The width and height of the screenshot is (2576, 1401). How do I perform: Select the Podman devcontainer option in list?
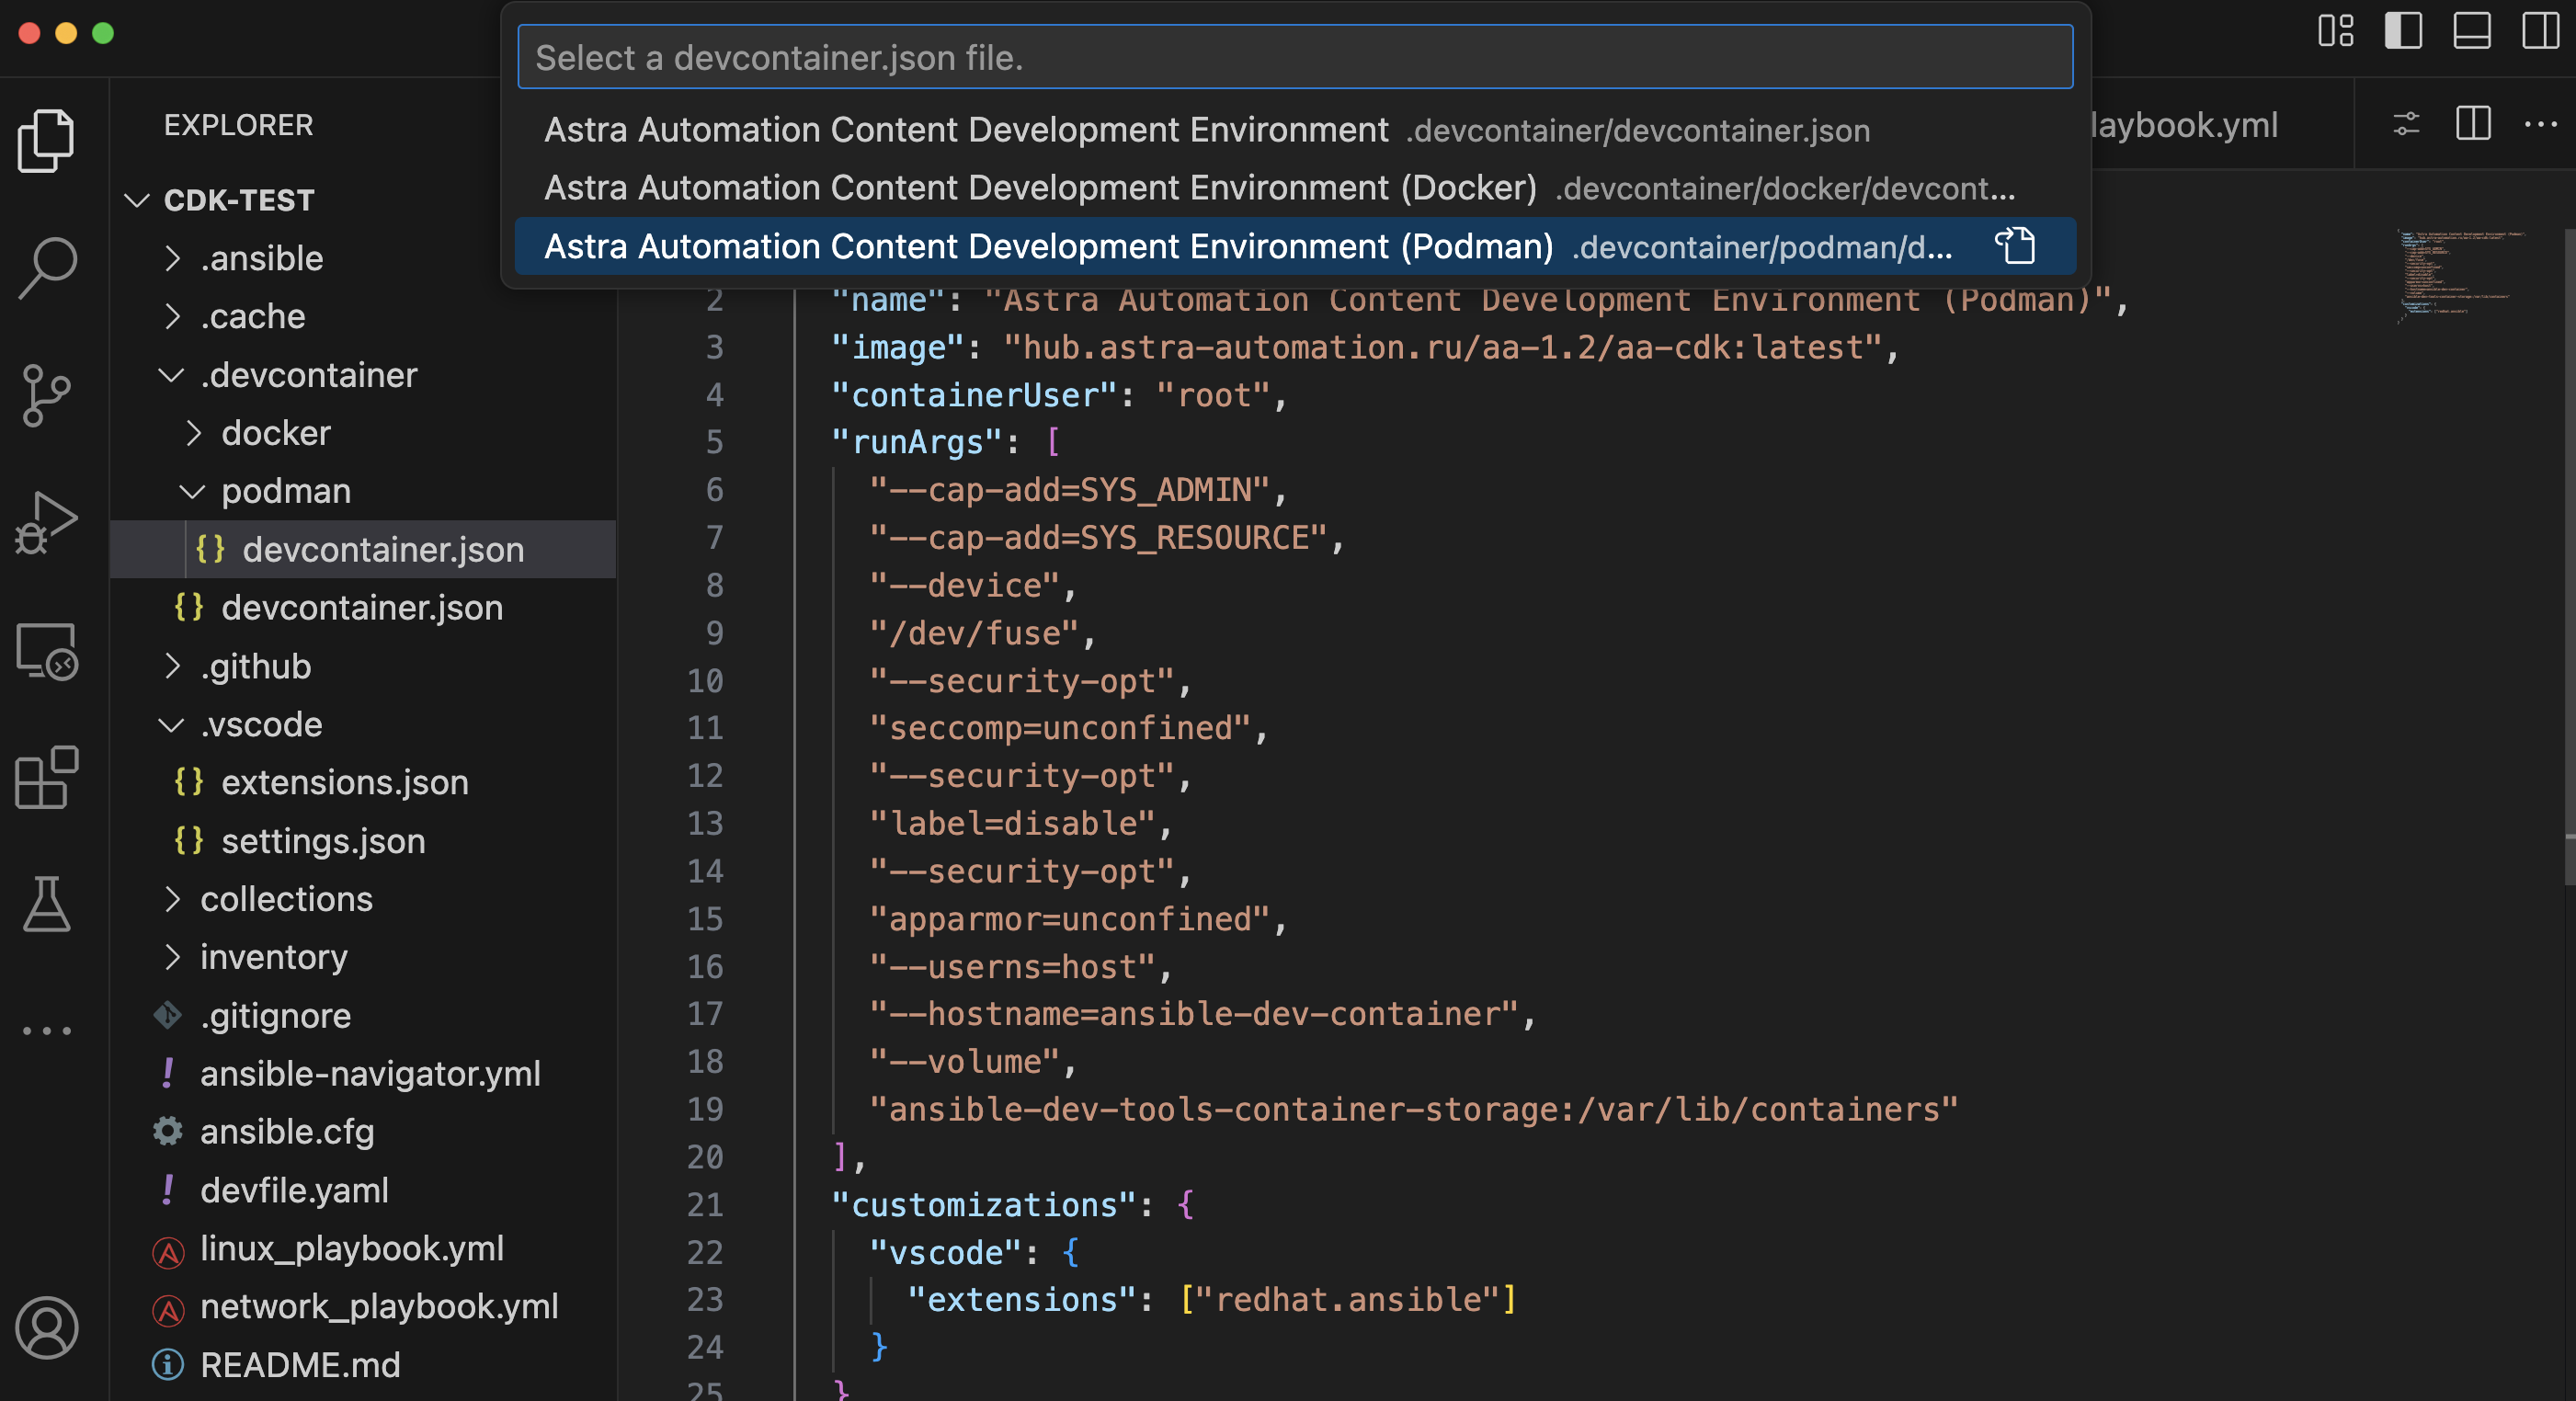[1047, 246]
